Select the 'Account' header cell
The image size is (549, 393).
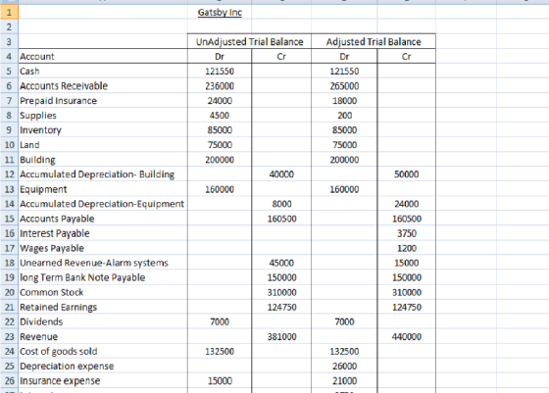click(103, 56)
